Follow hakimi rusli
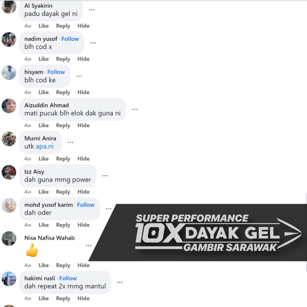 tap(68, 278)
